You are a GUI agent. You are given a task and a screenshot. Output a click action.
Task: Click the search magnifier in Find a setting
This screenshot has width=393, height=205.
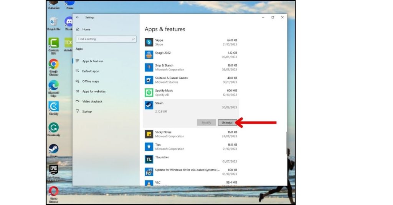133,39
